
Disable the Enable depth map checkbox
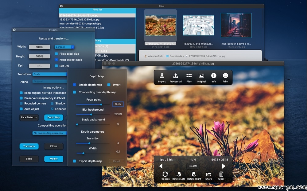click(x=74, y=85)
